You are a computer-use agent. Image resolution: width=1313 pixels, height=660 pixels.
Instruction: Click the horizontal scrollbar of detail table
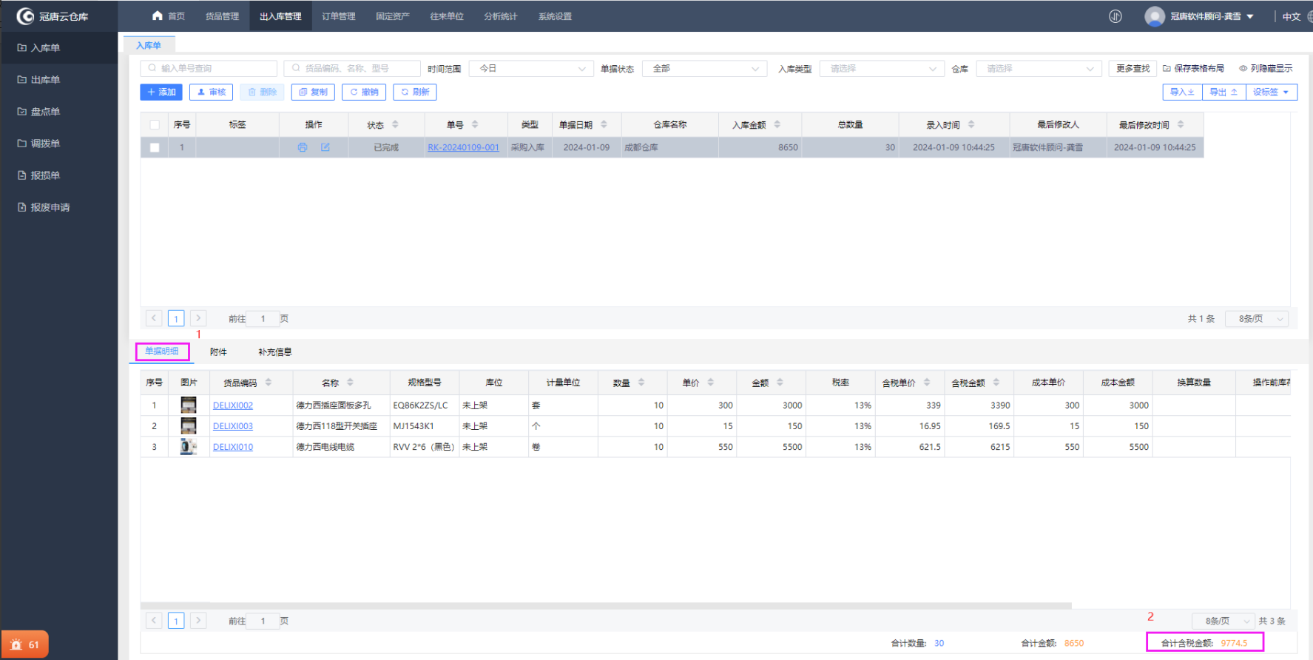(x=606, y=605)
